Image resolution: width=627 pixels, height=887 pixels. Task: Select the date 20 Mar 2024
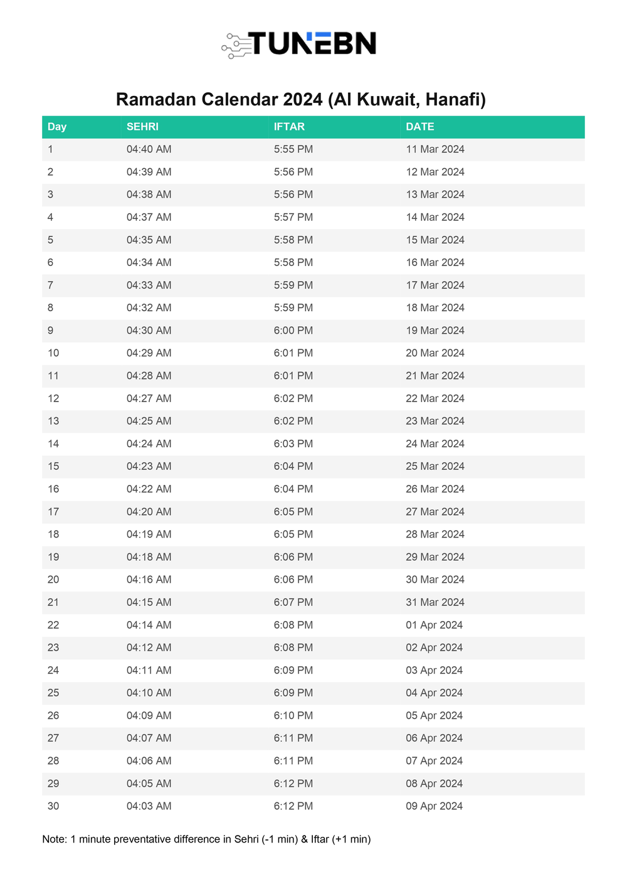pyautogui.click(x=435, y=353)
